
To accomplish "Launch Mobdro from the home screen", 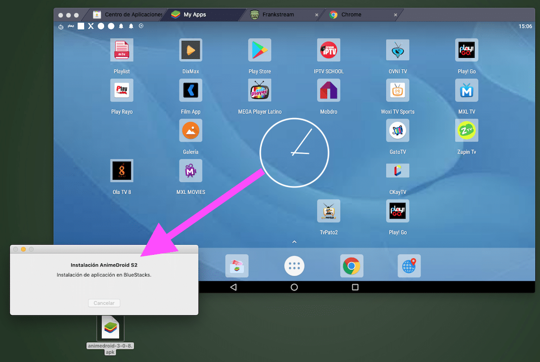I will (x=328, y=90).
